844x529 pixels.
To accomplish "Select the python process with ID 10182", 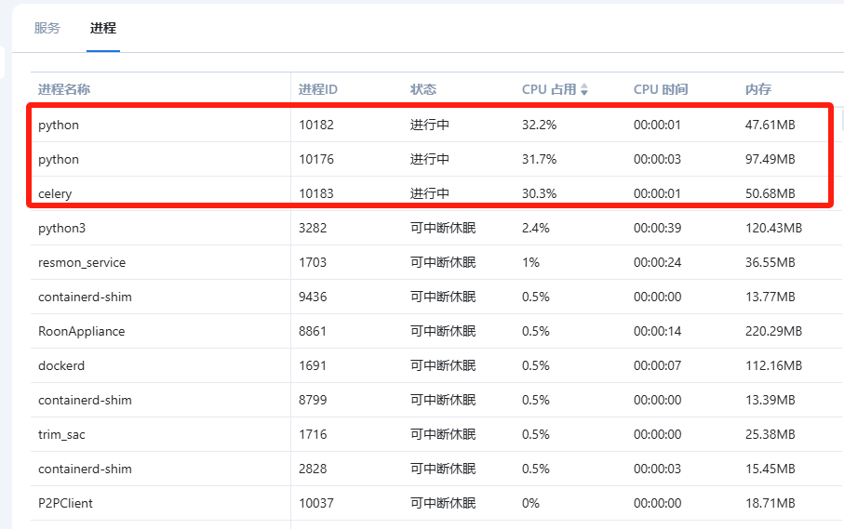I will (59, 125).
